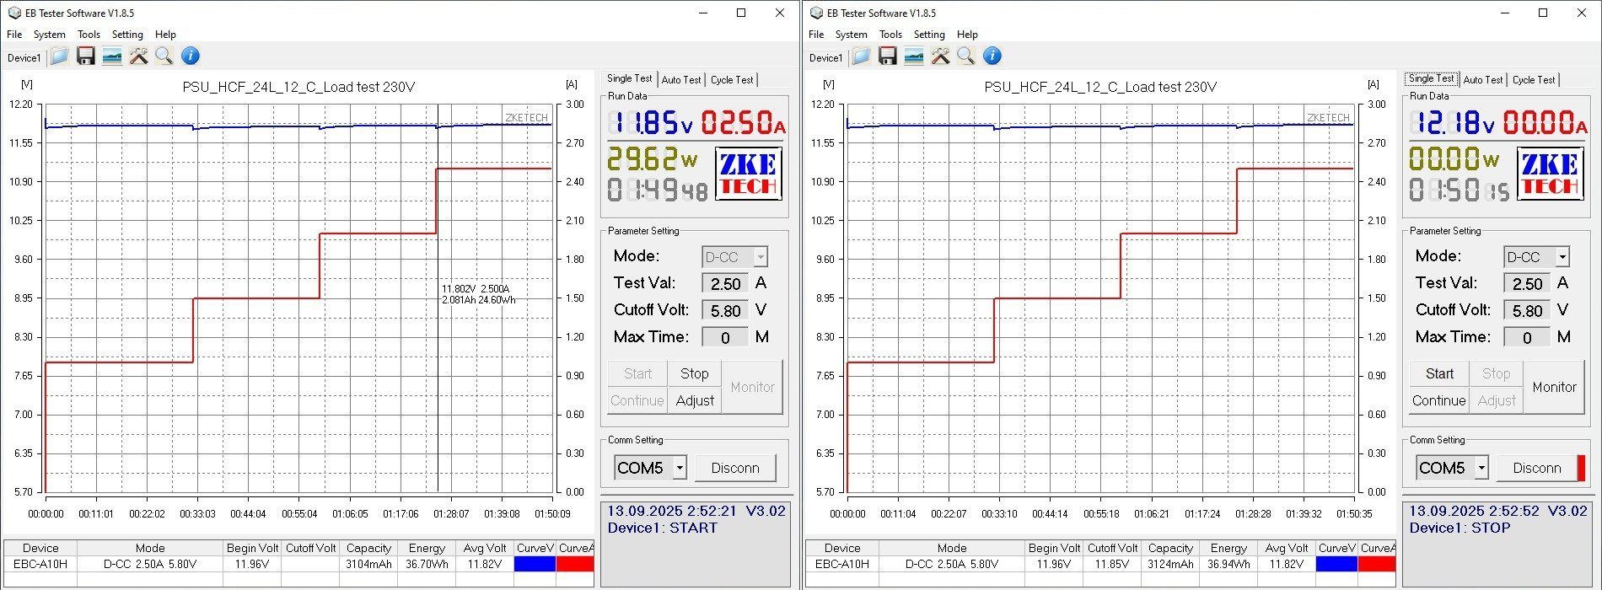Open the Tools menu in left window
The height and width of the screenshot is (590, 1602).
(89, 35)
